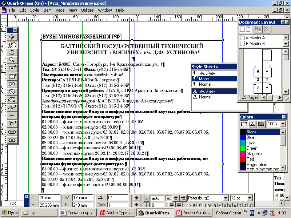Viewport: 291px width, 218px height.
Task: Click the page 1 B thumbnail
Action: (x=267, y=55)
